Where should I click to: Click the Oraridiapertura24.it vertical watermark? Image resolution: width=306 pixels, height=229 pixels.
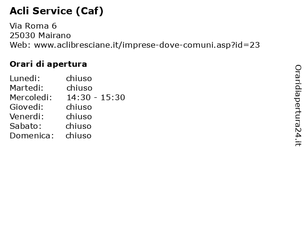(x=298, y=105)
